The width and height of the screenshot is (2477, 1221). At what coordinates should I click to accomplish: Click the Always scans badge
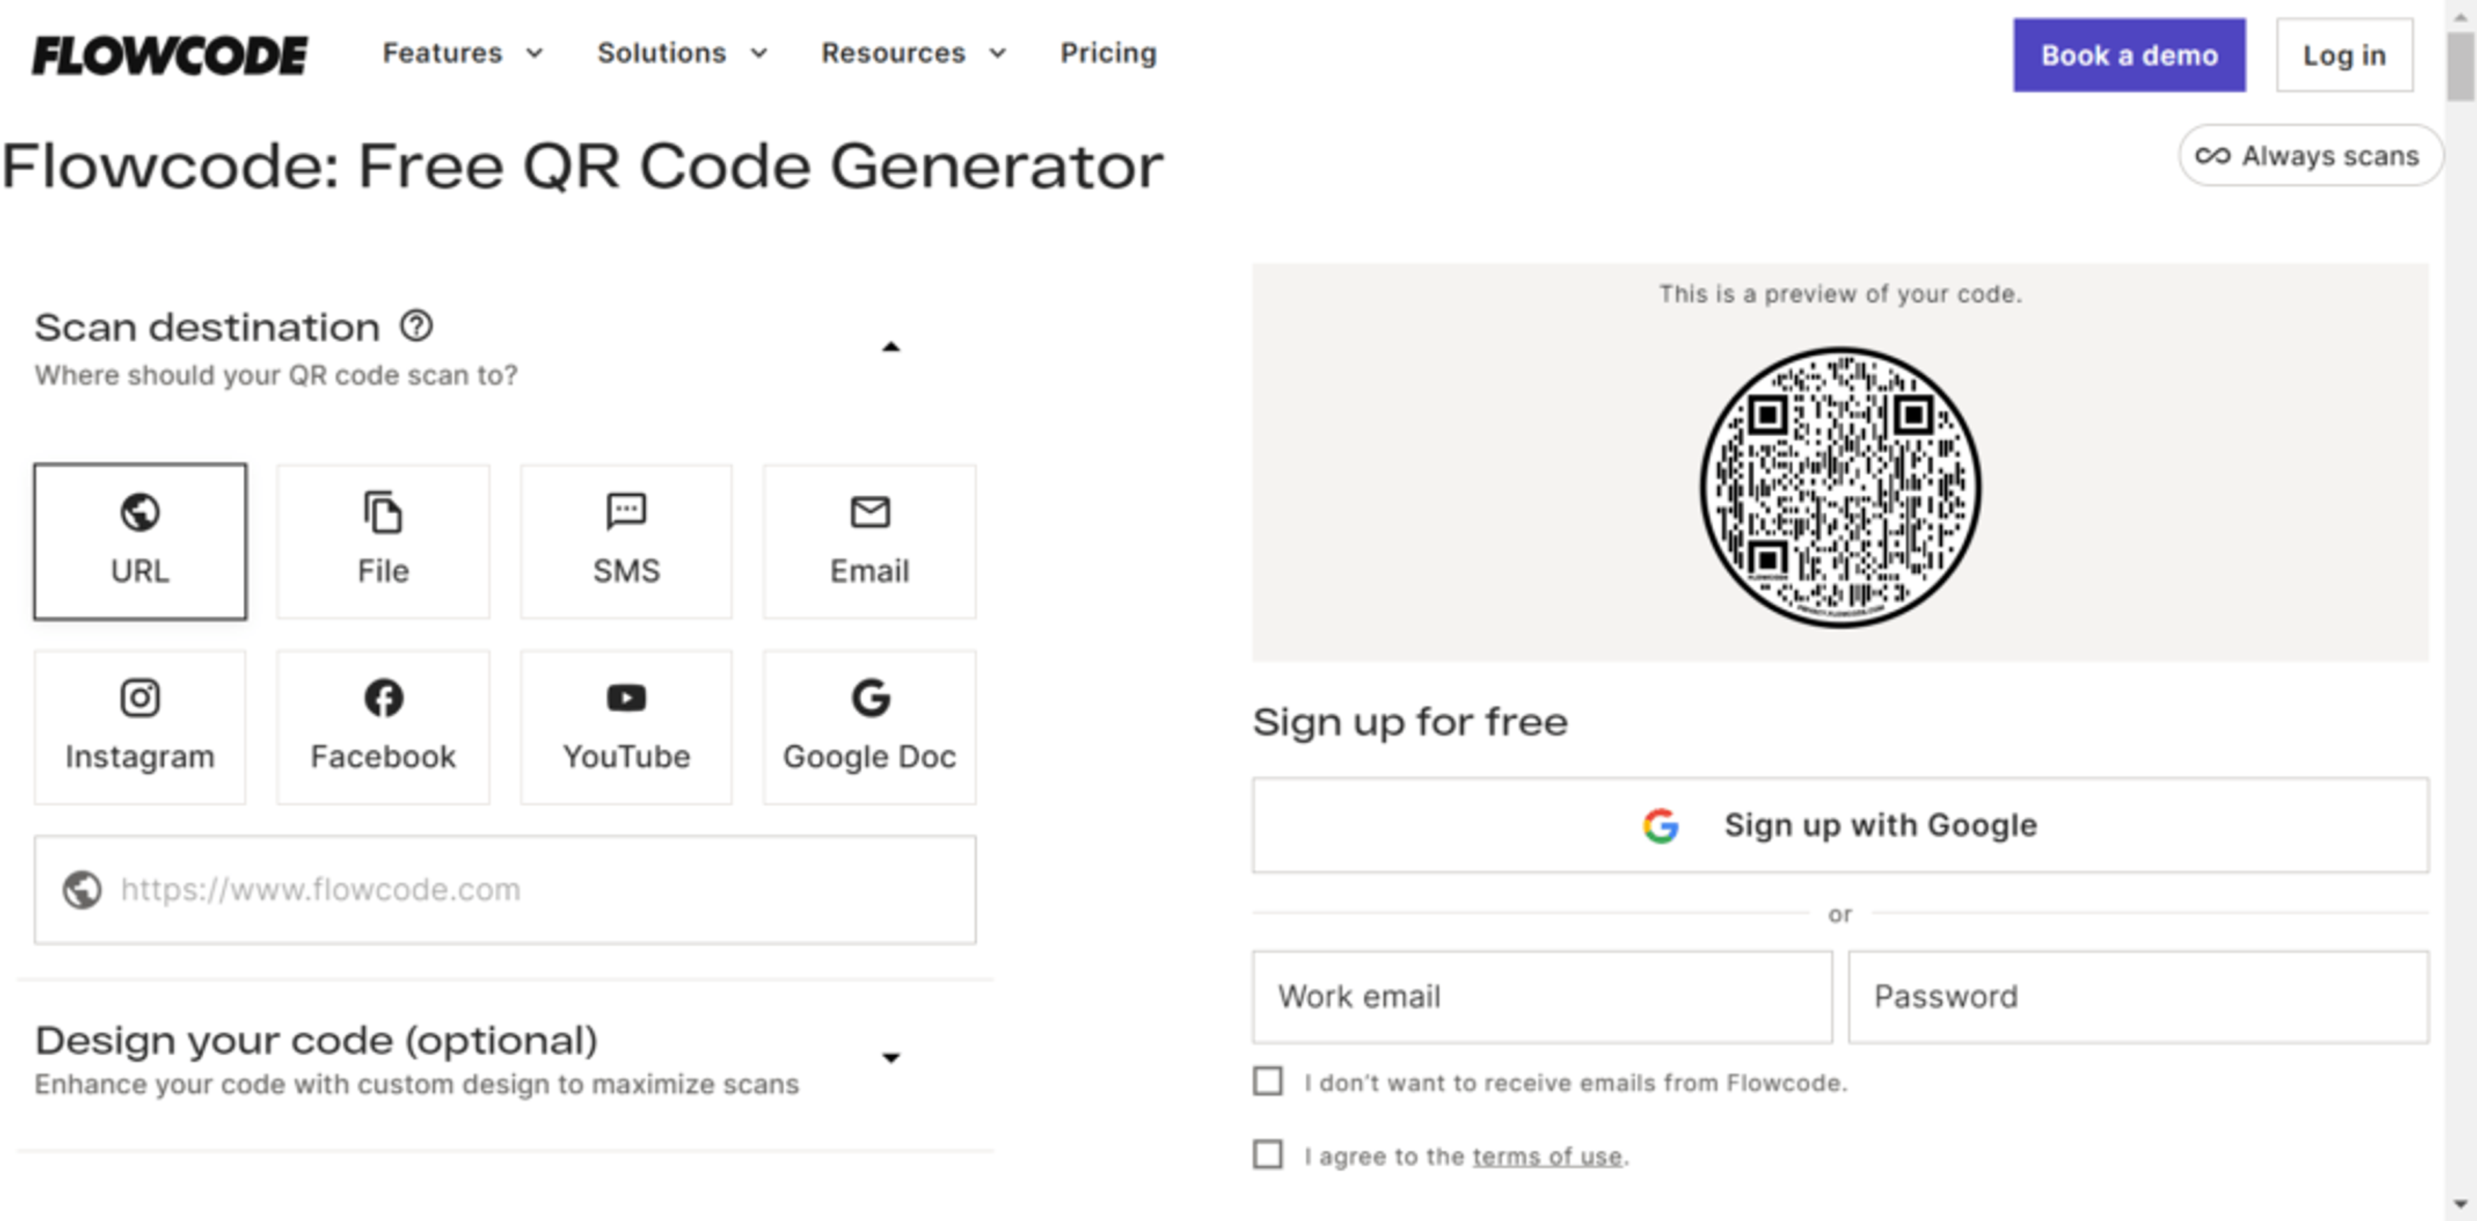pos(2312,155)
